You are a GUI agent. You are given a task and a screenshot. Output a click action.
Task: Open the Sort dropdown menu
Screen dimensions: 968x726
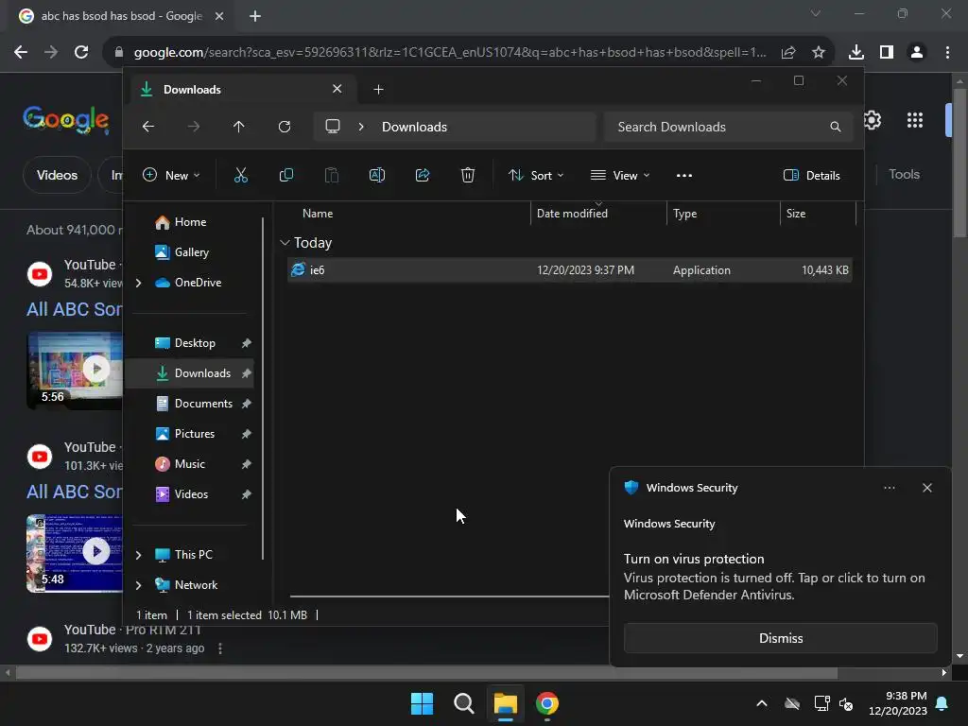536,175
